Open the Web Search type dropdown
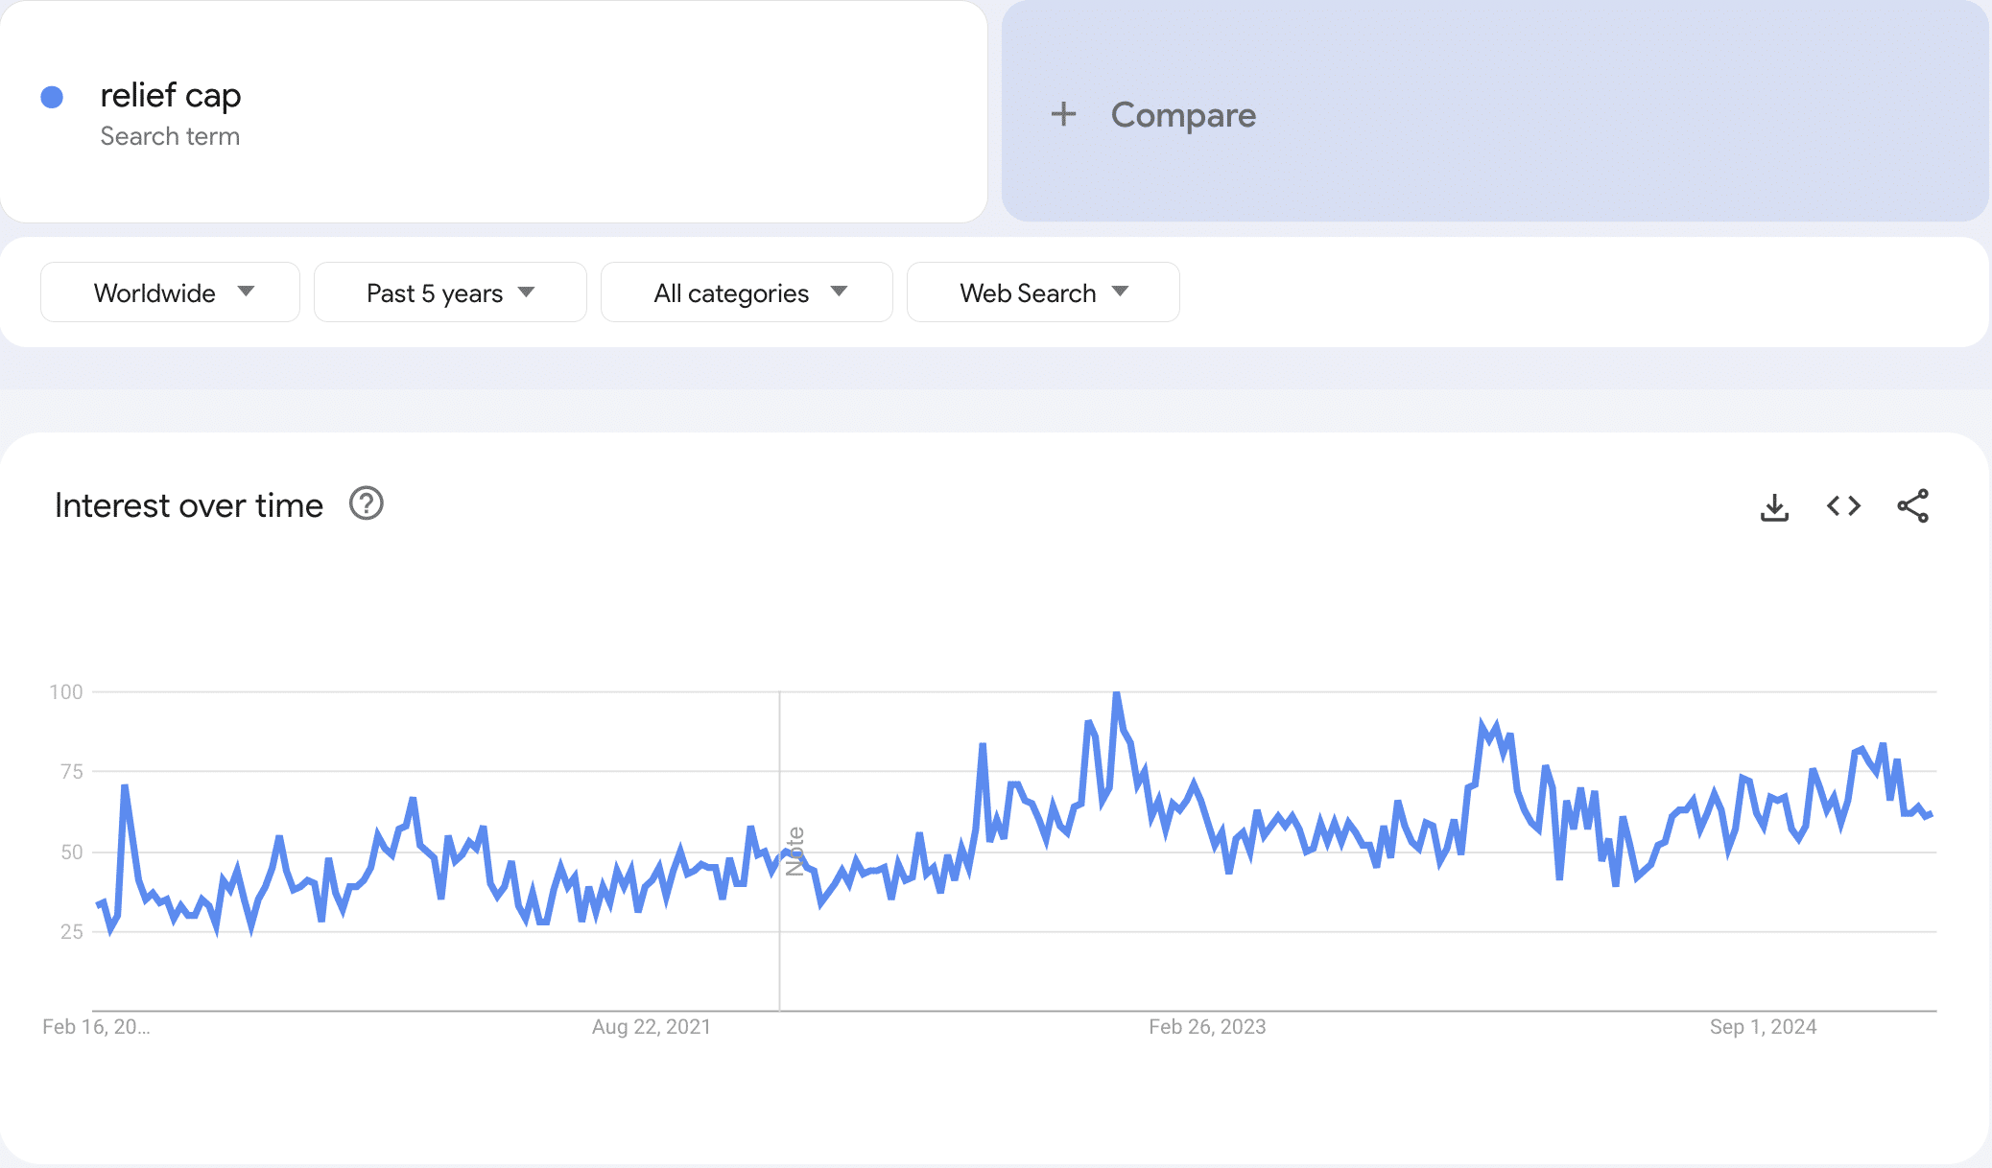The image size is (1992, 1168). tap(1043, 292)
